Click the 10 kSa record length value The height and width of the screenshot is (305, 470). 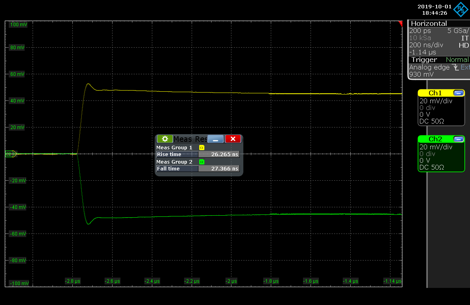coord(420,38)
